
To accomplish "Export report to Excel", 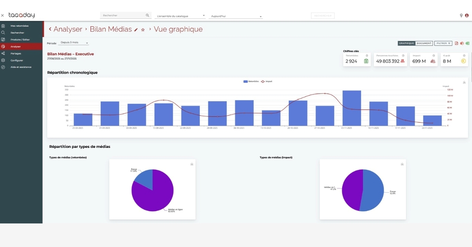I will [x=467, y=43].
